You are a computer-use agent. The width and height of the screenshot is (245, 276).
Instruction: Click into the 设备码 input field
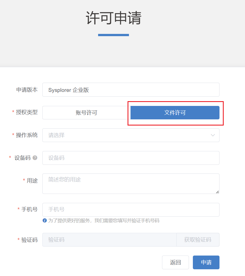point(131,158)
